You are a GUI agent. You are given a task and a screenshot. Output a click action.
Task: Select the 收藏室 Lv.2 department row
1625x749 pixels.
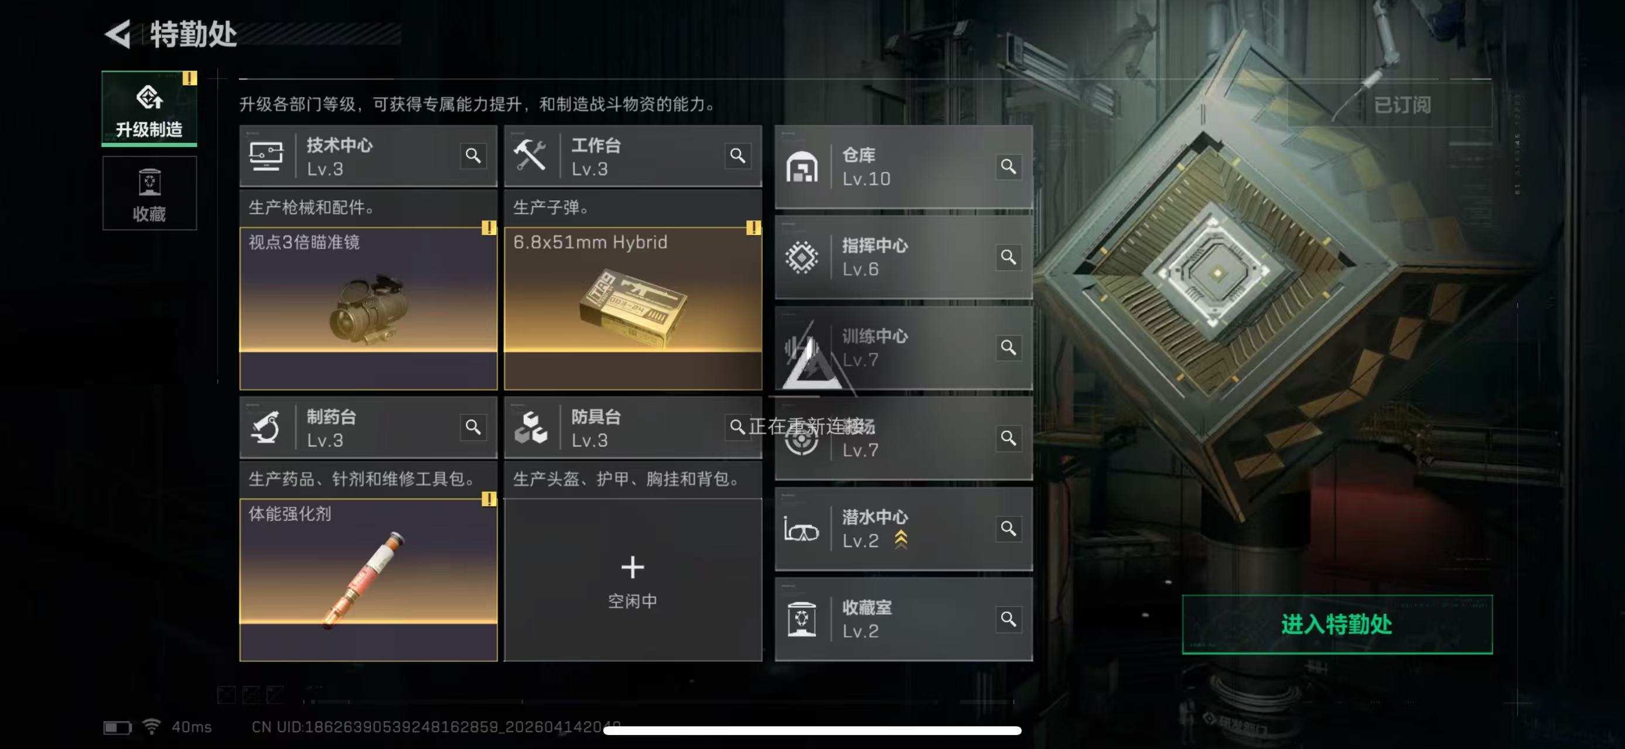pyautogui.click(x=903, y=619)
